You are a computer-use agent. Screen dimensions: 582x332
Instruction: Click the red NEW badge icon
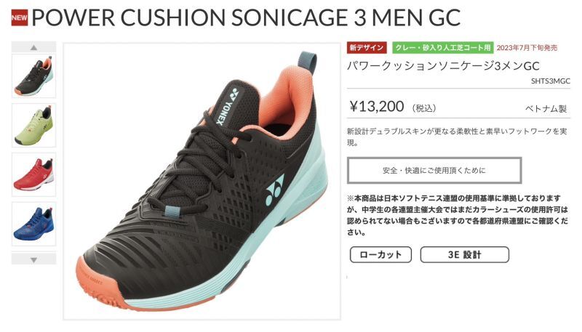pyautogui.click(x=20, y=17)
